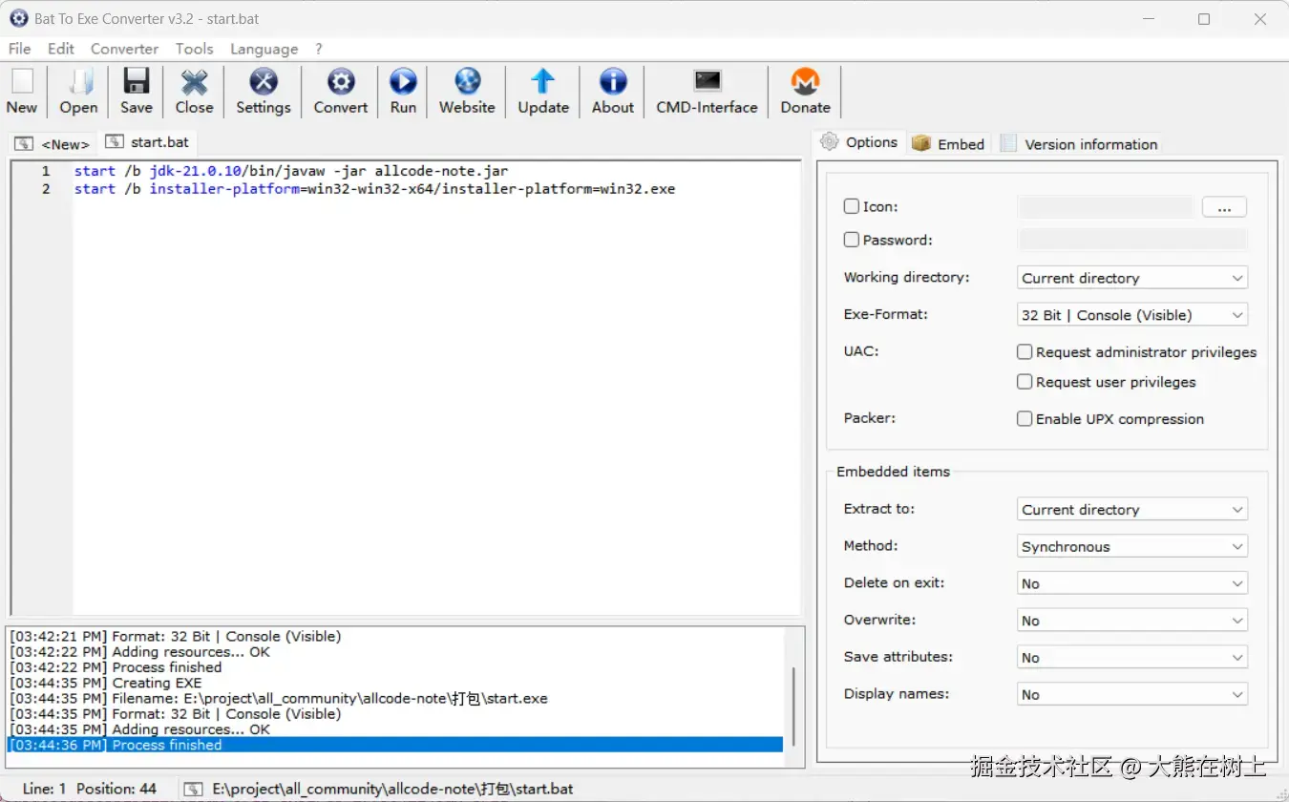Open the ? help menu
Viewport: 1289px width, 802px height.
coord(319,49)
